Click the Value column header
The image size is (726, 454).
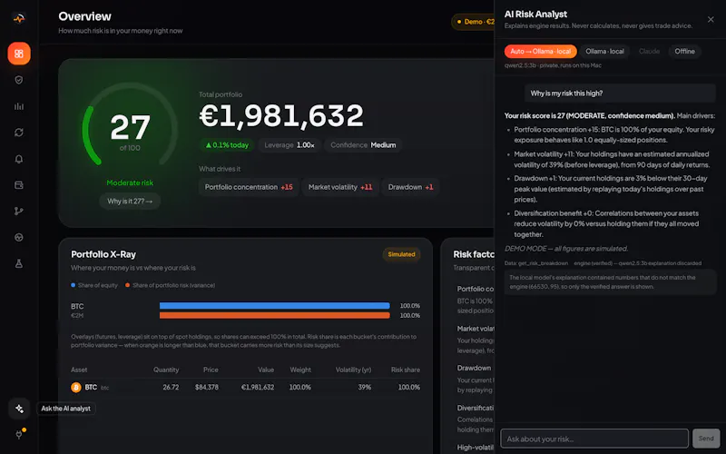[x=266, y=370]
